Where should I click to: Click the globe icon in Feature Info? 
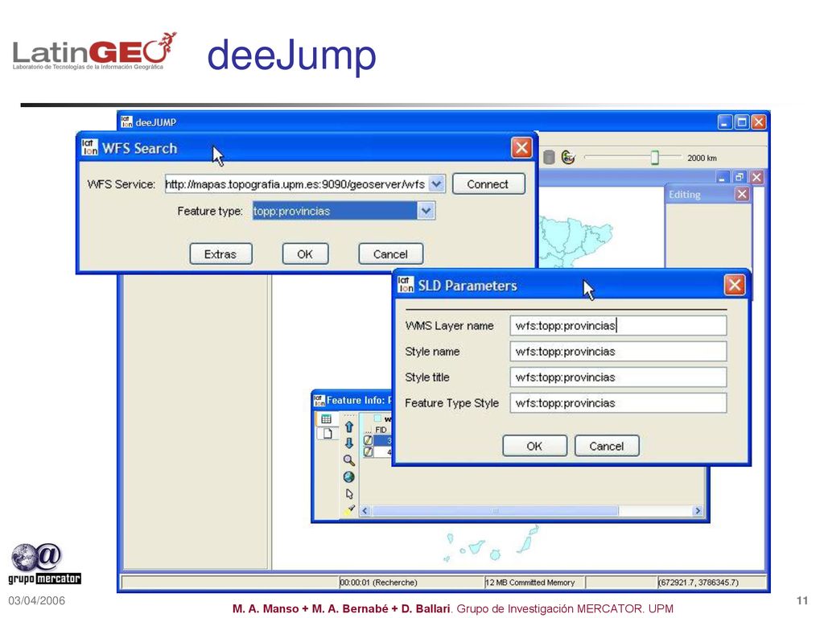349,477
